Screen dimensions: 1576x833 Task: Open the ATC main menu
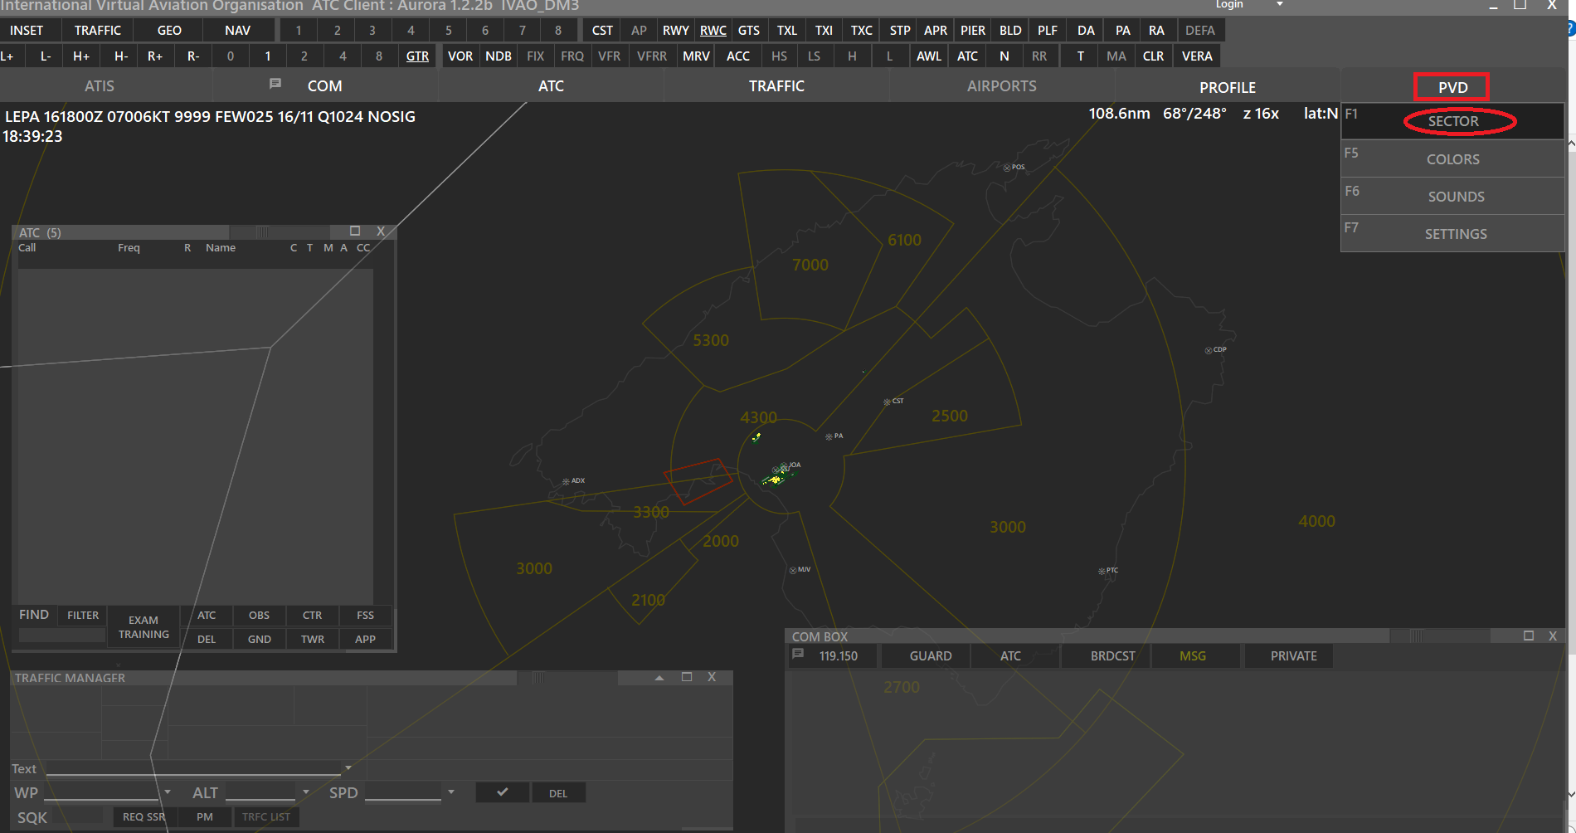point(551,85)
